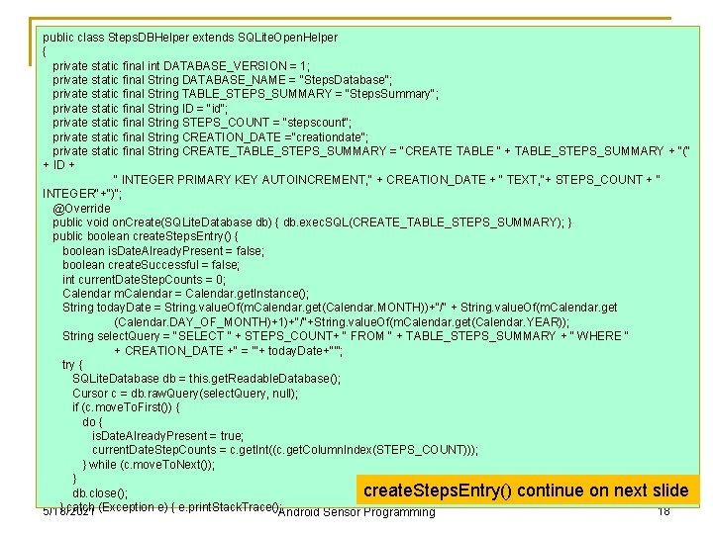Viewport: 713px width, 534px height.
Task: Click the footer date 5/18/2021
Action: [x=68, y=511]
